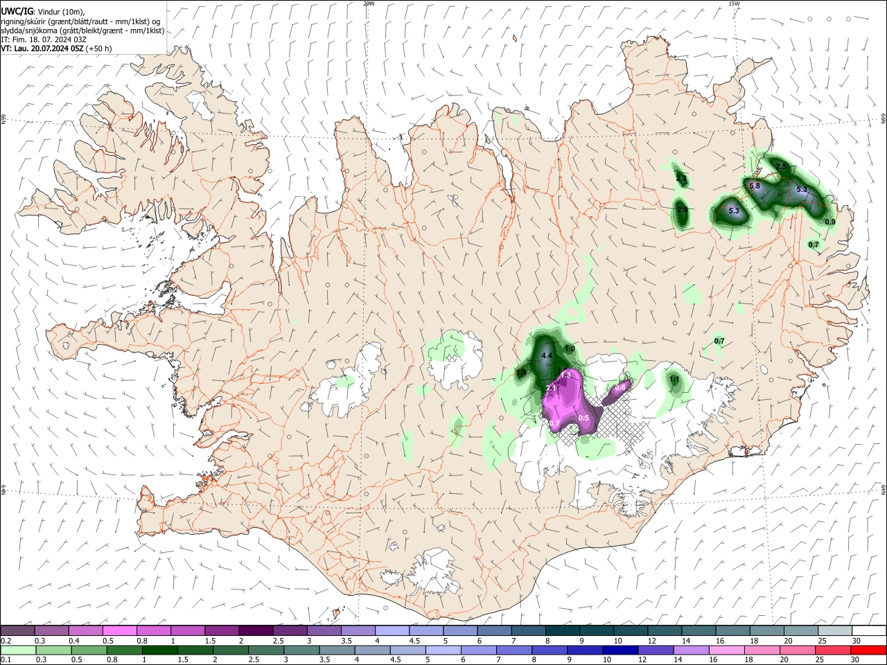Screen dimensions: 887x665
Task: Click the bright red 30 swatch, bottom legend row
Action: point(869,650)
